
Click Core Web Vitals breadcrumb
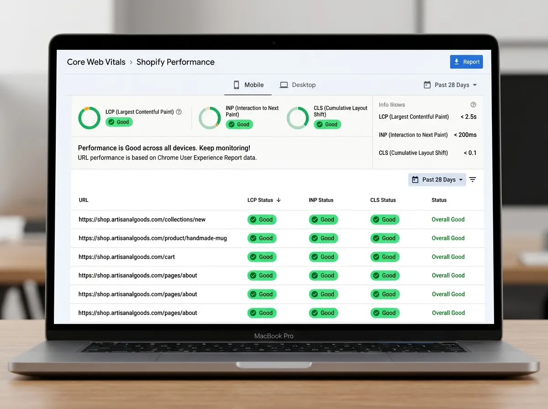96,62
